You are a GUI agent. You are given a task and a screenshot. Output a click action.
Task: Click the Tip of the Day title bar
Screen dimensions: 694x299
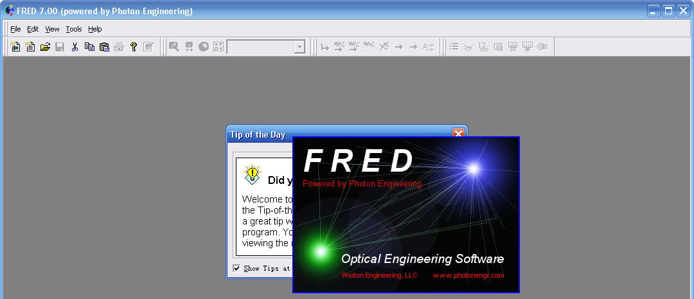[339, 134]
